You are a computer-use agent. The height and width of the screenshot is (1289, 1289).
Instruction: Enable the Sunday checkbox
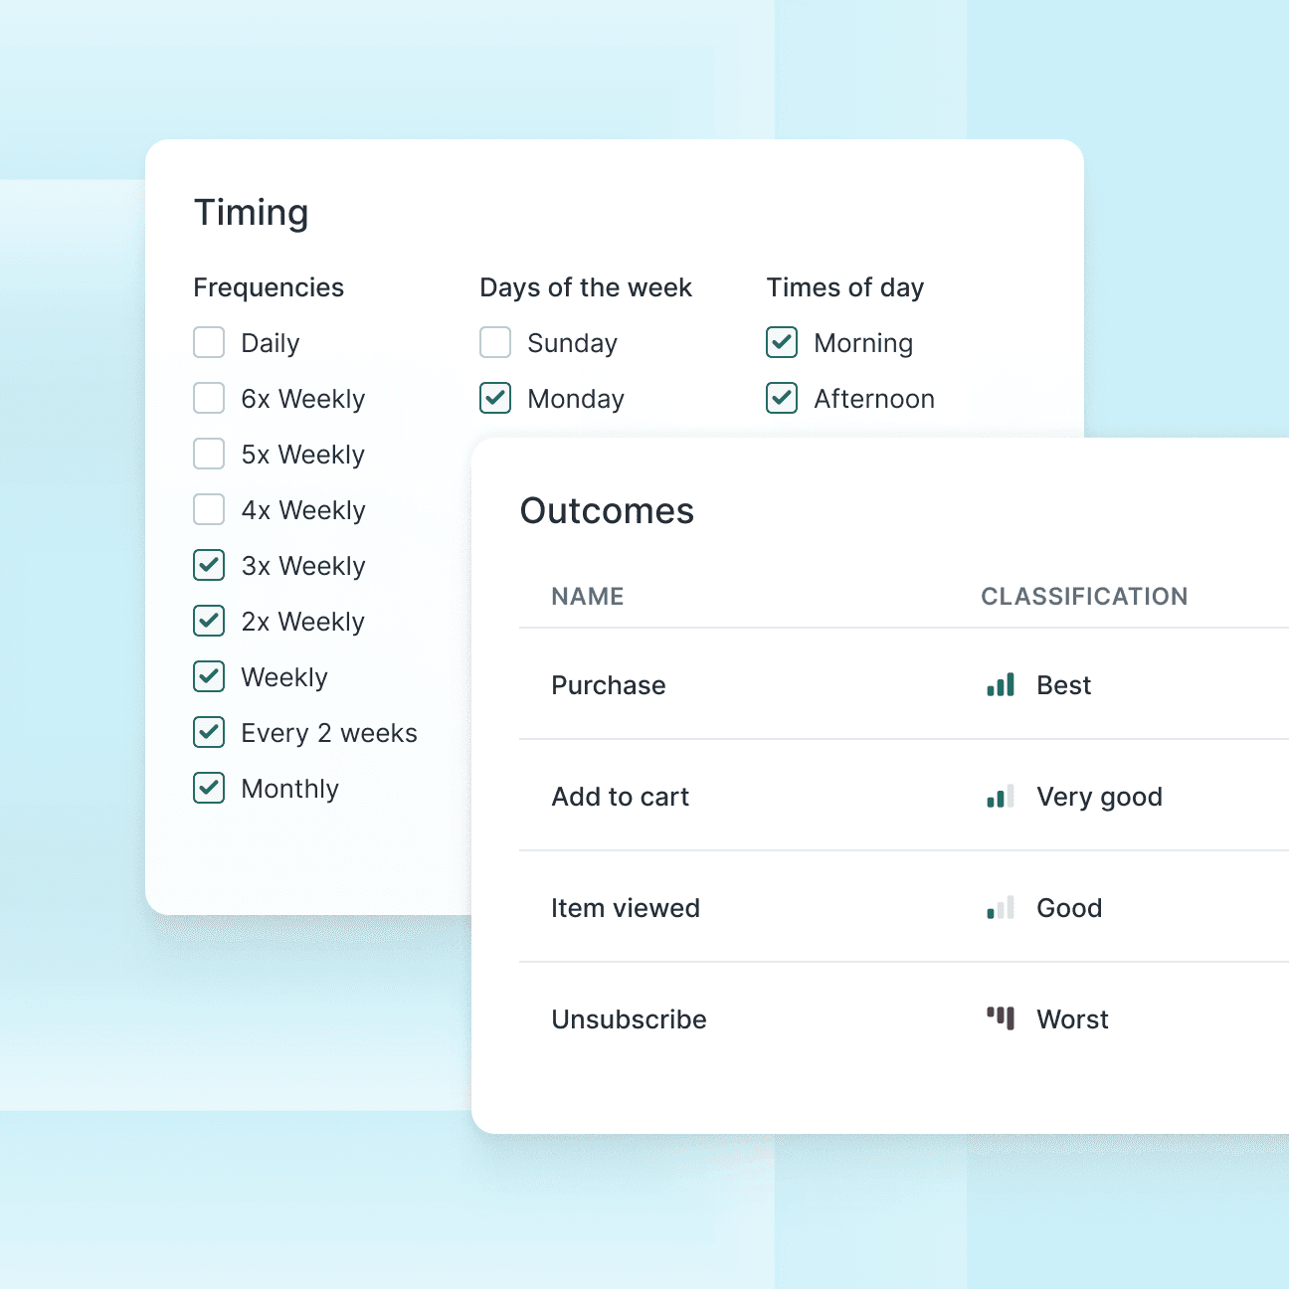pyautogui.click(x=494, y=342)
